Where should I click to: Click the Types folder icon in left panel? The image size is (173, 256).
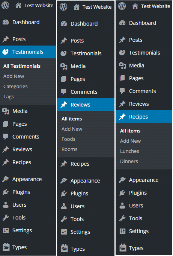pyautogui.click(x=6, y=247)
